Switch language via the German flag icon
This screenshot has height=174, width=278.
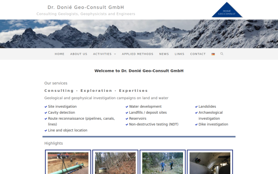tap(213, 54)
